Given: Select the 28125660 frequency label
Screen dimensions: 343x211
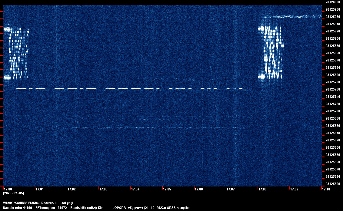Looking at the screenshot, I should tap(332, 126).
